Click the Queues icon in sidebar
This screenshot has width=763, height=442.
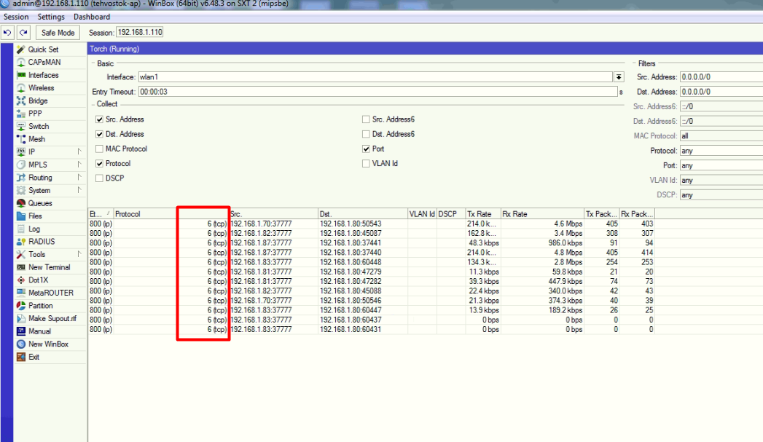pyautogui.click(x=21, y=203)
